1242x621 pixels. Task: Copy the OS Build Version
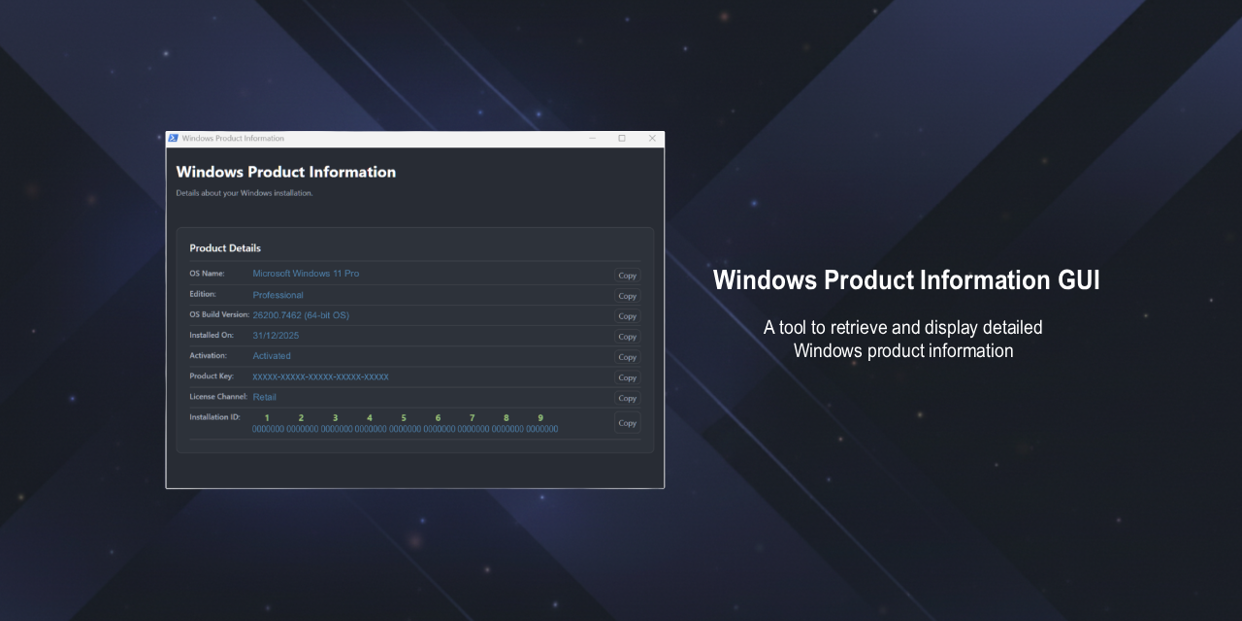(x=626, y=315)
